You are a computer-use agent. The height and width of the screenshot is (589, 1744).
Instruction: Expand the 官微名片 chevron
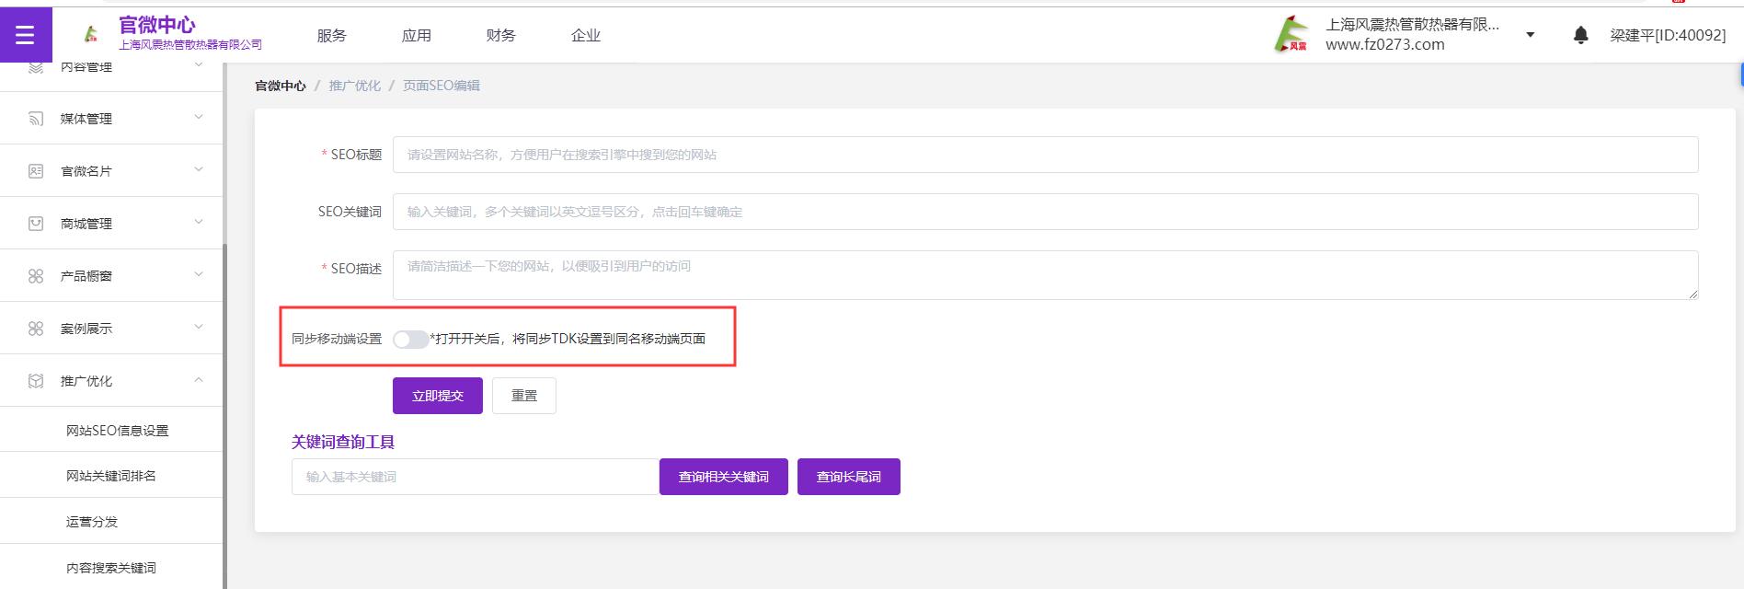(x=199, y=169)
